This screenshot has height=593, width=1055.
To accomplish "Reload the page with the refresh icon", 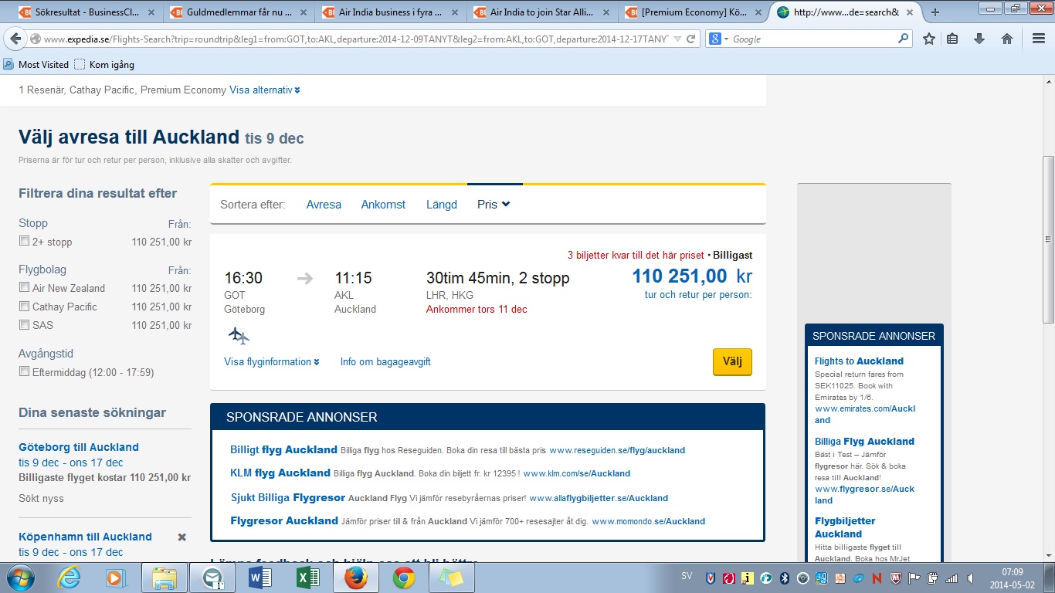I will (x=691, y=39).
